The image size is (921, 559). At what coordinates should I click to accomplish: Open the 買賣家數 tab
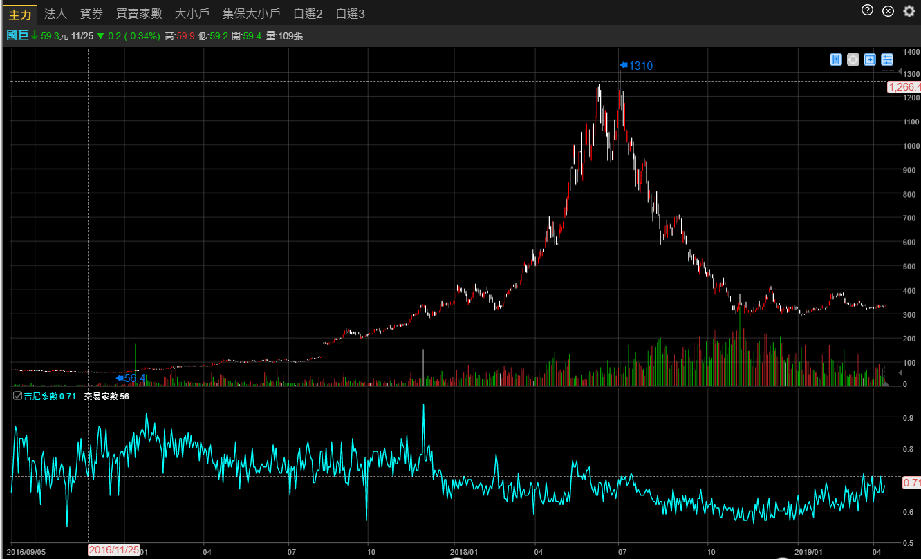[138, 14]
